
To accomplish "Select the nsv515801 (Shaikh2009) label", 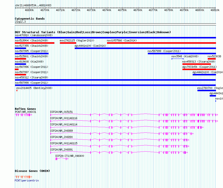I will [x=32, y=56].
